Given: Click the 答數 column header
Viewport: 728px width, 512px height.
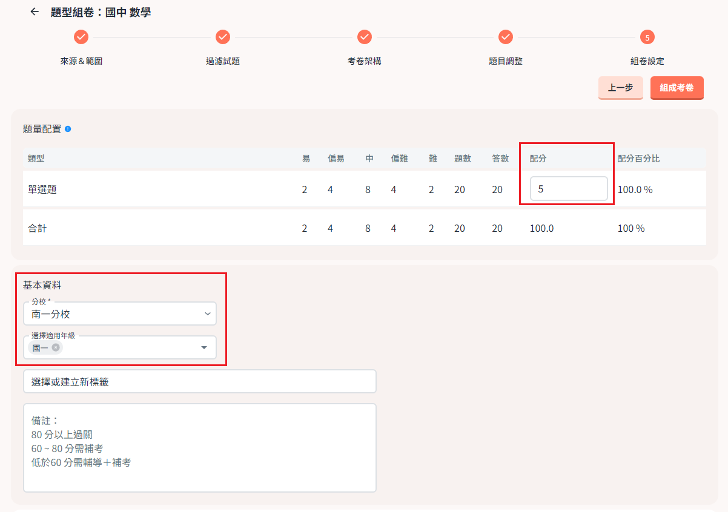Looking at the screenshot, I should tap(501, 159).
